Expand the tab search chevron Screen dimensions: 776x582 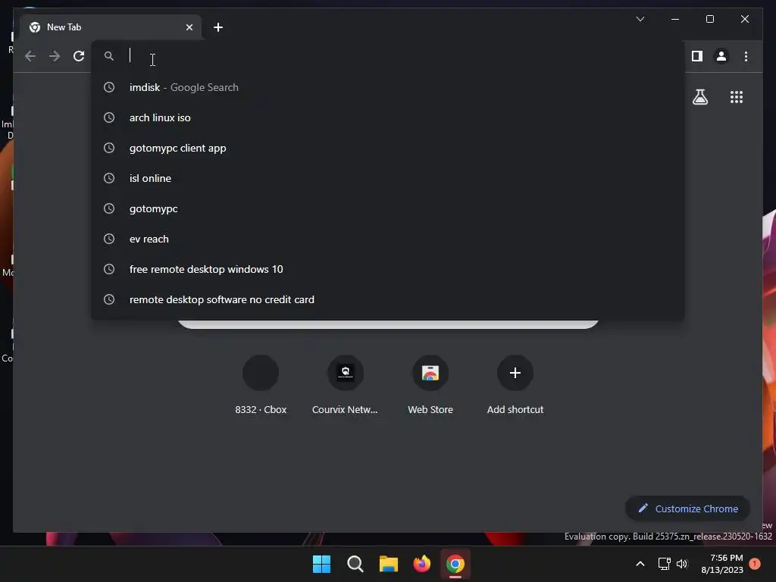(640, 19)
